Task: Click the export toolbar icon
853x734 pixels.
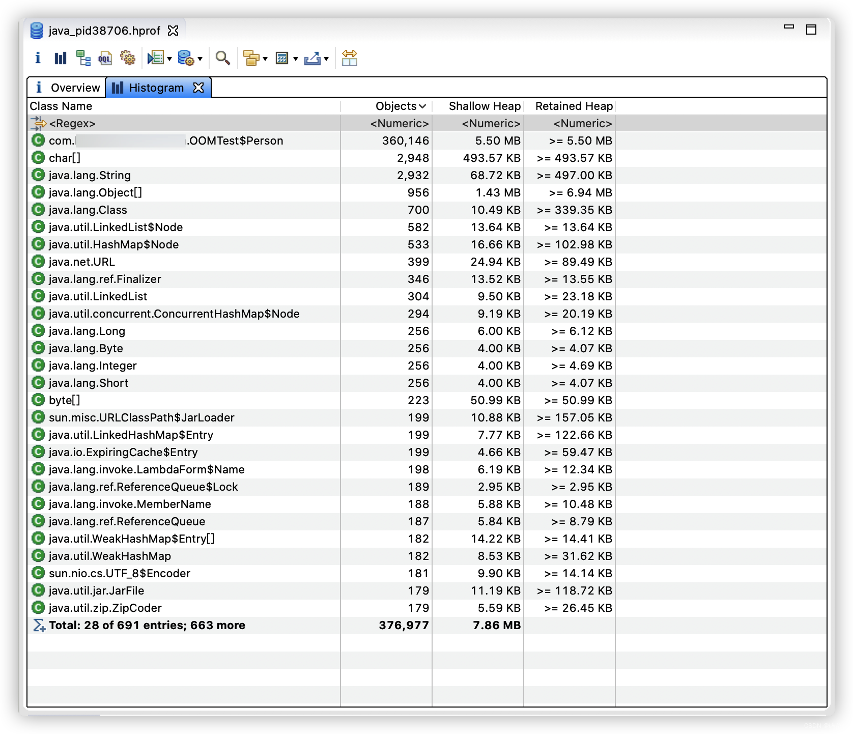Action: [x=312, y=58]
